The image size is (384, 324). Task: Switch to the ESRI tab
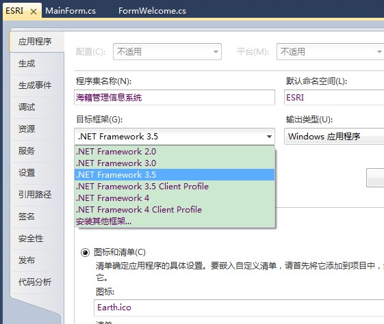tap(14, 11)
